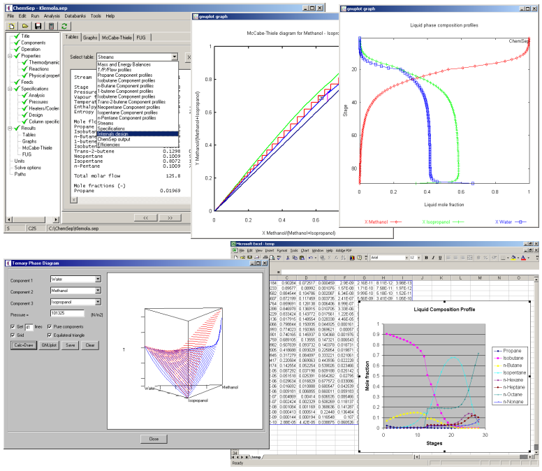Switch to the Graphs tab
The width and height of the screenshot is (542, 471).
point(90,38)
